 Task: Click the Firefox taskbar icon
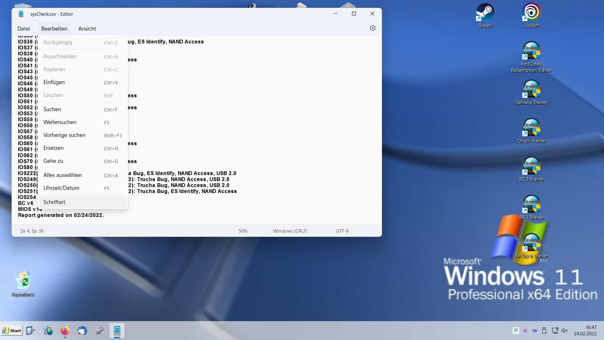[65, 331]
